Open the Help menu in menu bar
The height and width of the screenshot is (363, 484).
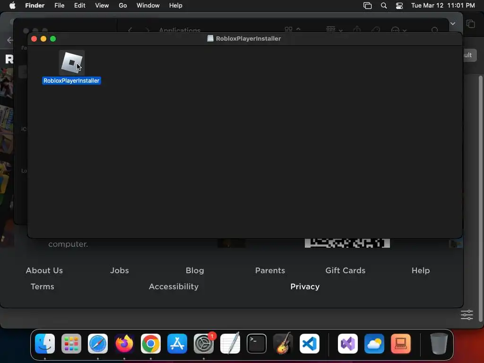pos(176,6)
